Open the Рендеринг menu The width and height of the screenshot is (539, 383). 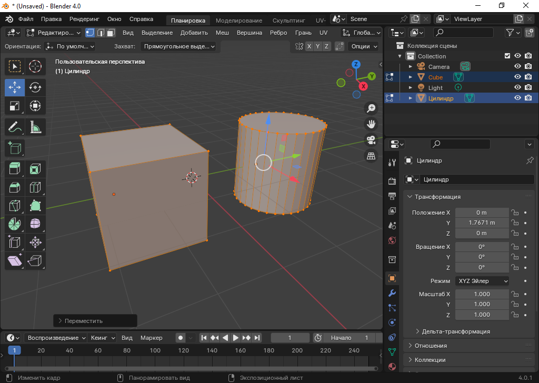[x=84, y=19]
